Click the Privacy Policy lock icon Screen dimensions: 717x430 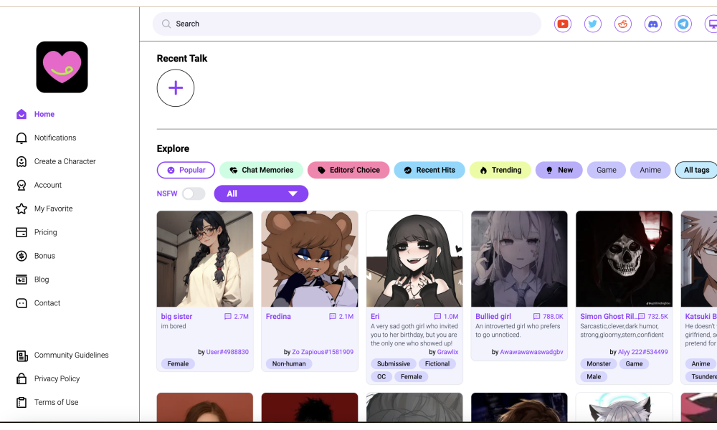22,379
